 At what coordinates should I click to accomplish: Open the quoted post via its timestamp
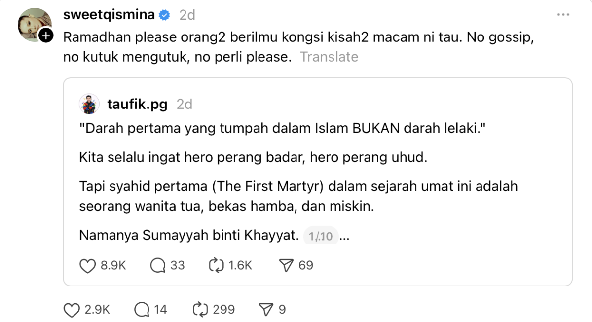pyautogui.click(x=184, y=105)
